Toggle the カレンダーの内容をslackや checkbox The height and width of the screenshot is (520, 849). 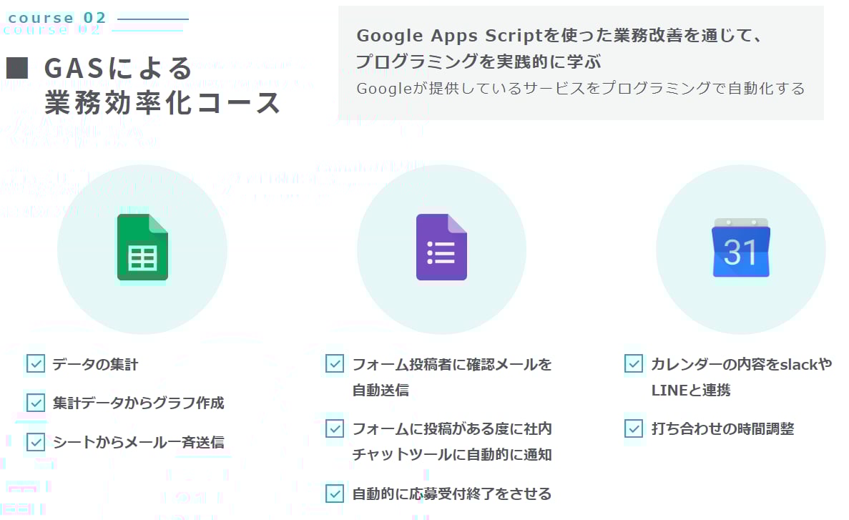coord(634,364)
